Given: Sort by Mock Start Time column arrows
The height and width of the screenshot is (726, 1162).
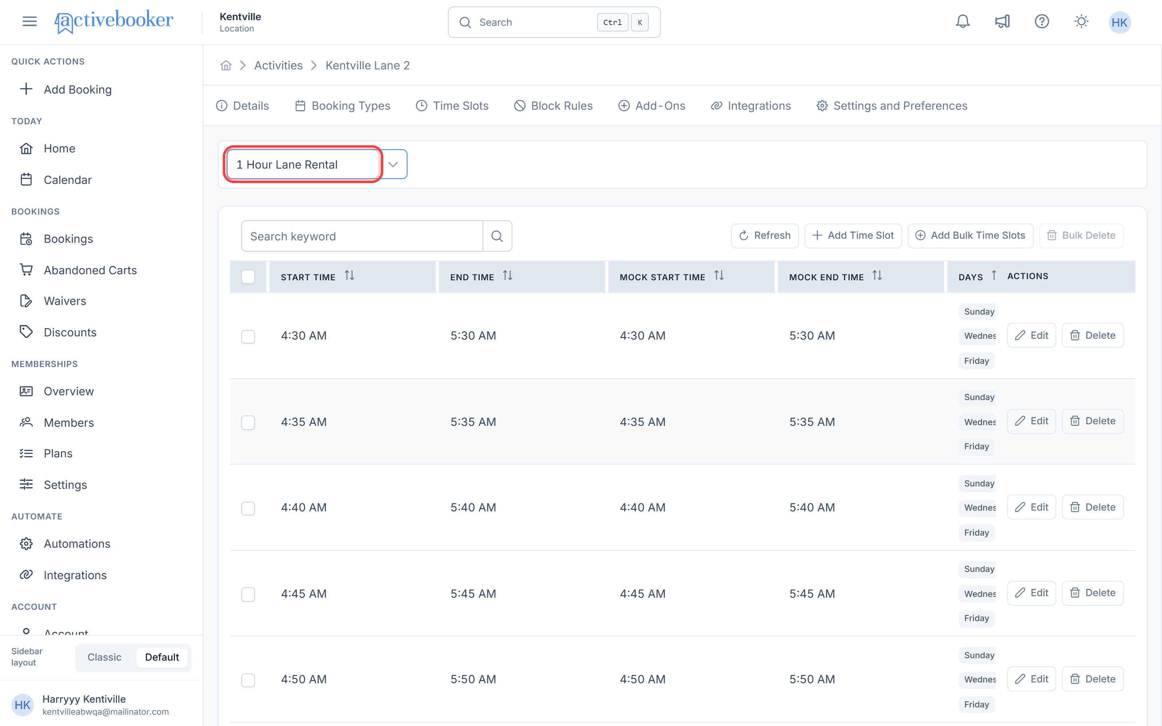Looking at the screenshot, I should pyautogui.click(x=719, y=275).
